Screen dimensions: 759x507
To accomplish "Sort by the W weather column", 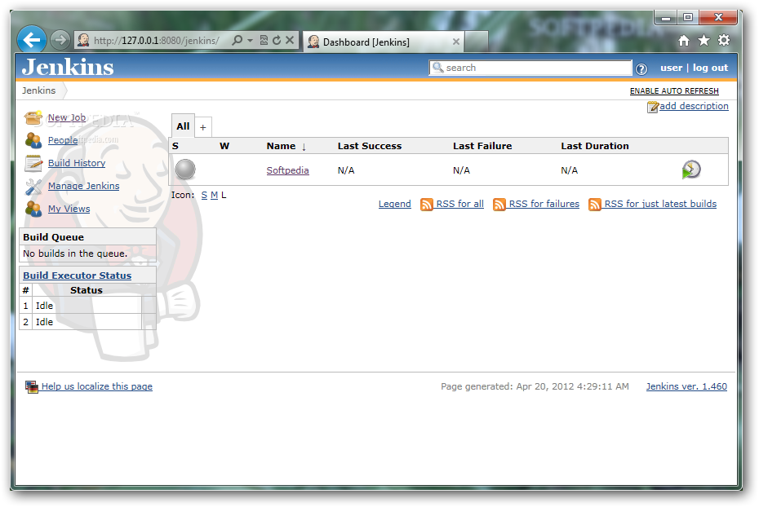I will pos(224,146).
